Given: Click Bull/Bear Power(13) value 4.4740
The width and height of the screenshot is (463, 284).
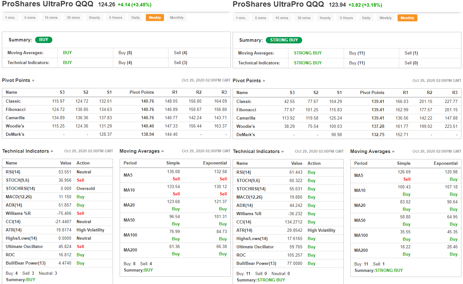Looking at the screenshot, I should 65,263.
